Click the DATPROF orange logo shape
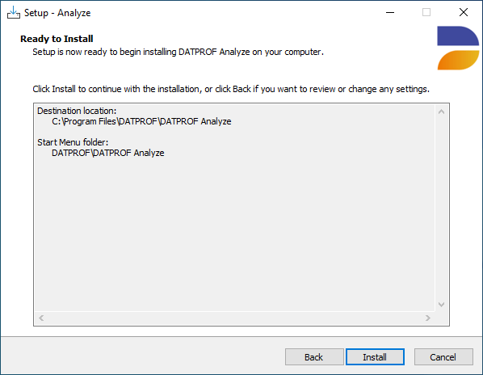 (x=458, y=60)
